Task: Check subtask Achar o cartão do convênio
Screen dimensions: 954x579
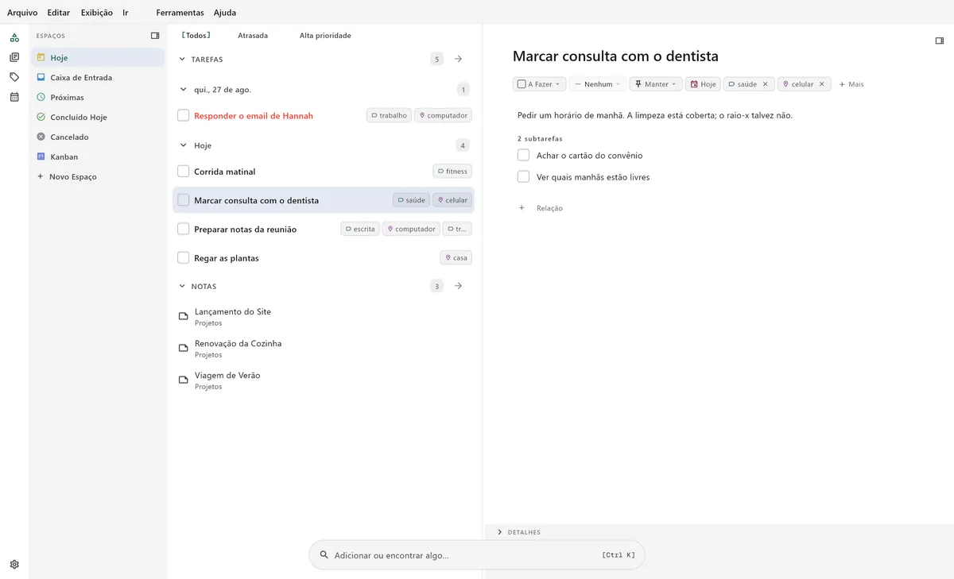Action: (523, 155)
